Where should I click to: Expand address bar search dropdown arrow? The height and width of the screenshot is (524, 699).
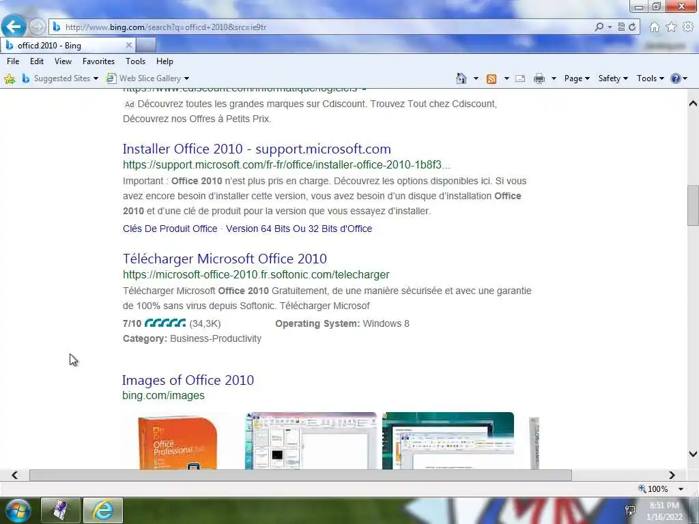[x=610, y=27]
